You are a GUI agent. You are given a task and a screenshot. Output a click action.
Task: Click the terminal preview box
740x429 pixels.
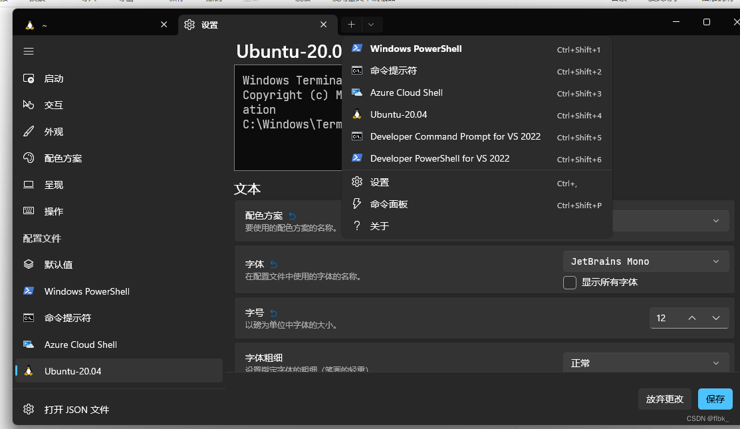pos(288,118)
